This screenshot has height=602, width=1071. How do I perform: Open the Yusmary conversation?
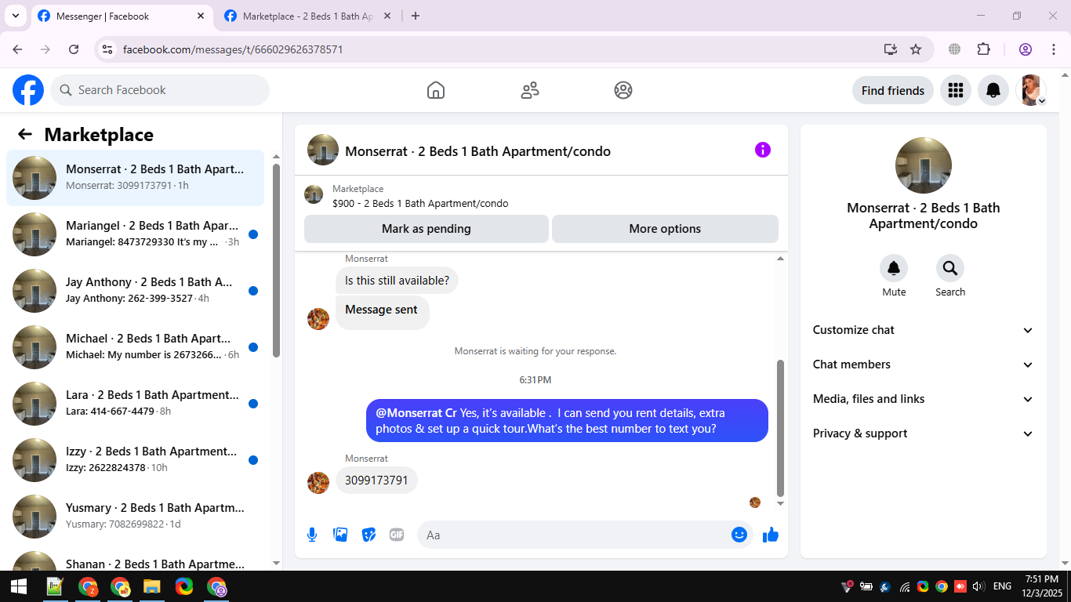tap(135, 517)
